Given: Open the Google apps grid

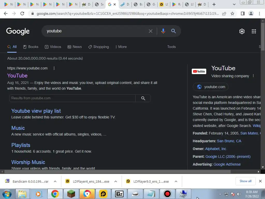Looking at the screenshot, I should (254, 31).
